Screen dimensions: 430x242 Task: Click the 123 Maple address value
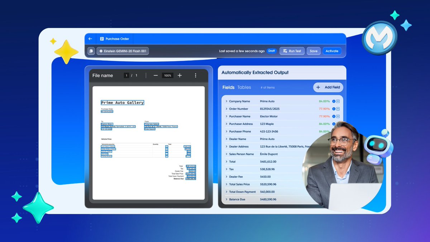tap(267, 124)
